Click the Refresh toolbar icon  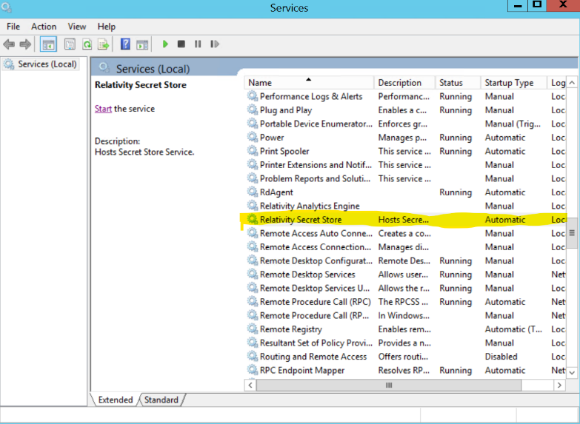87,44
